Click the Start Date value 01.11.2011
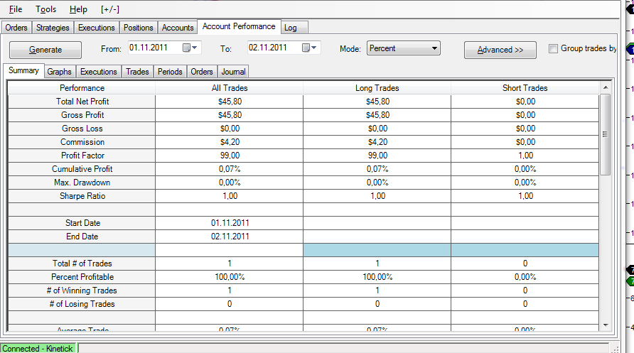Image resolution: width=634 pixels, height=353 pixels. [x=230, y=223]
